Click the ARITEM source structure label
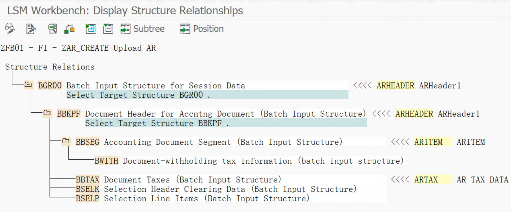Image resolution: width=511 pixels, height=212 pixels. (x=428, y=142)
